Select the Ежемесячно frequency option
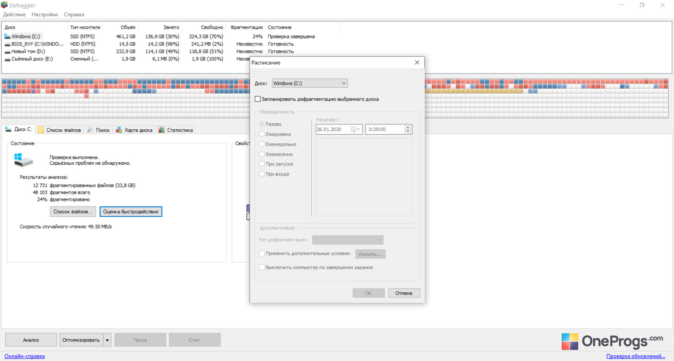 tap(262, 154)
